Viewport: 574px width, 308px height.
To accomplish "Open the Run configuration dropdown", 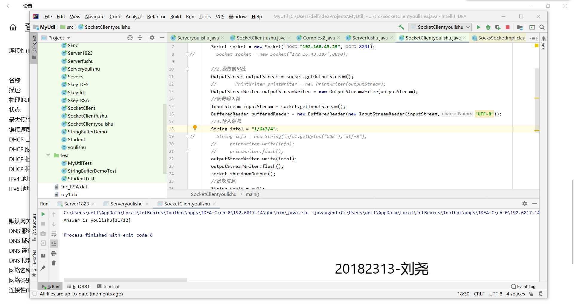I will tap(440, 27).
